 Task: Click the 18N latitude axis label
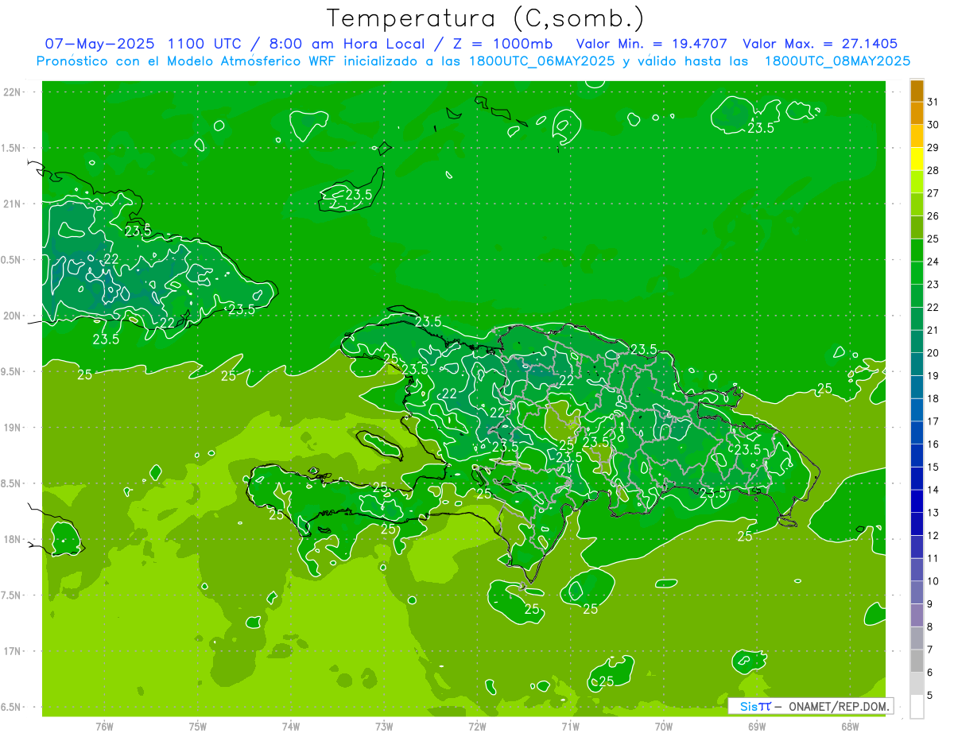click(x=12, y=539)
